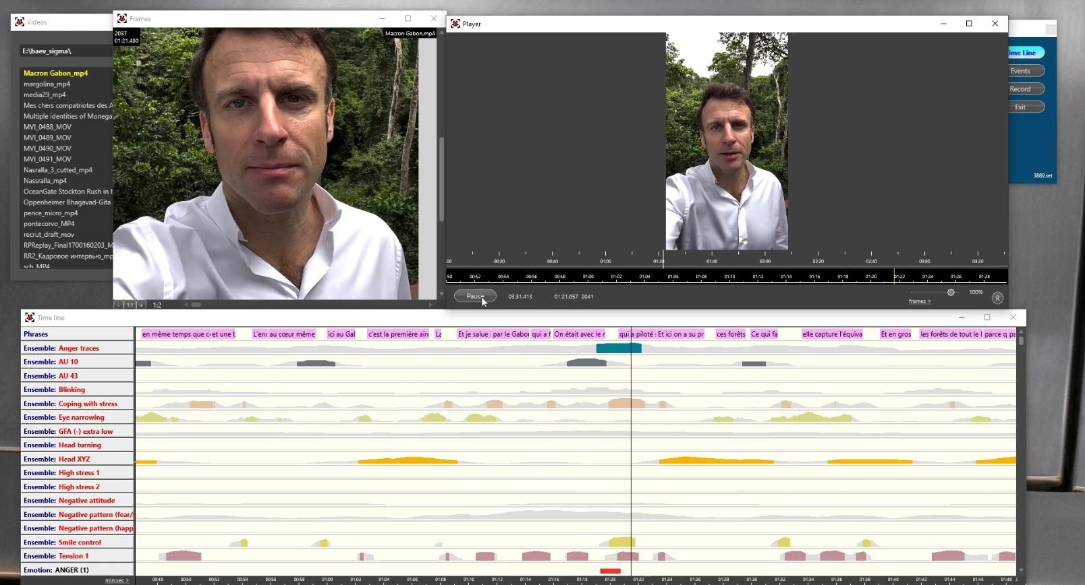Click the 1:1 scale icon under Frames
Screen dimensions: 1085x585
[130, 305]
